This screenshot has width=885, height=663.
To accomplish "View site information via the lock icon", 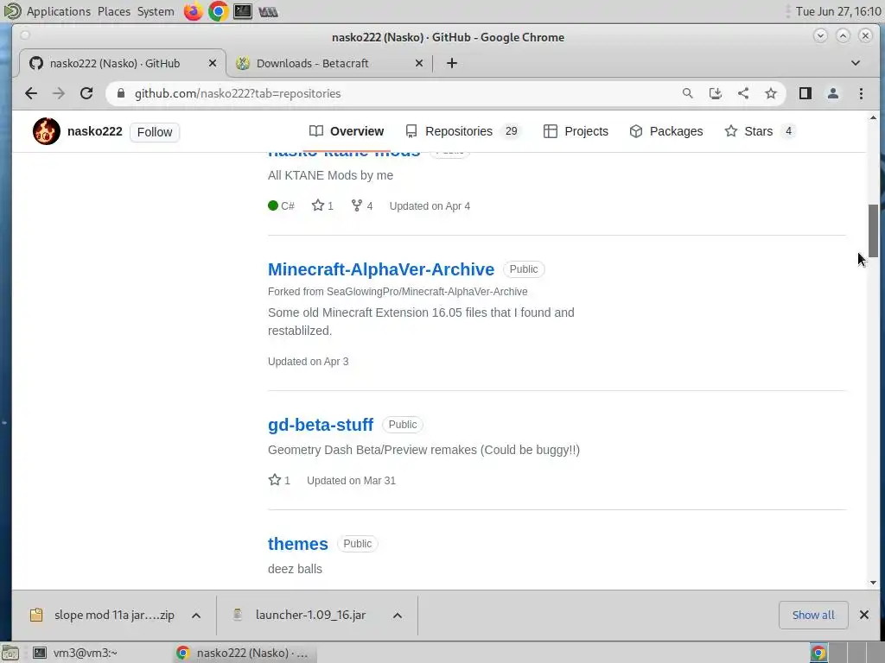I will click(x=121, y=93).
